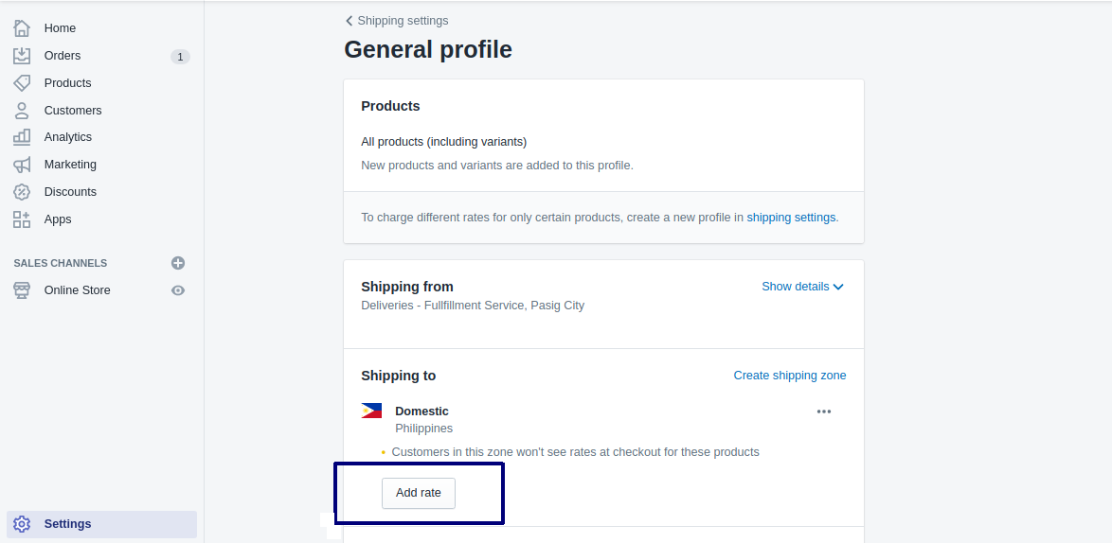Click the Products tag icon

coord(22,83)
